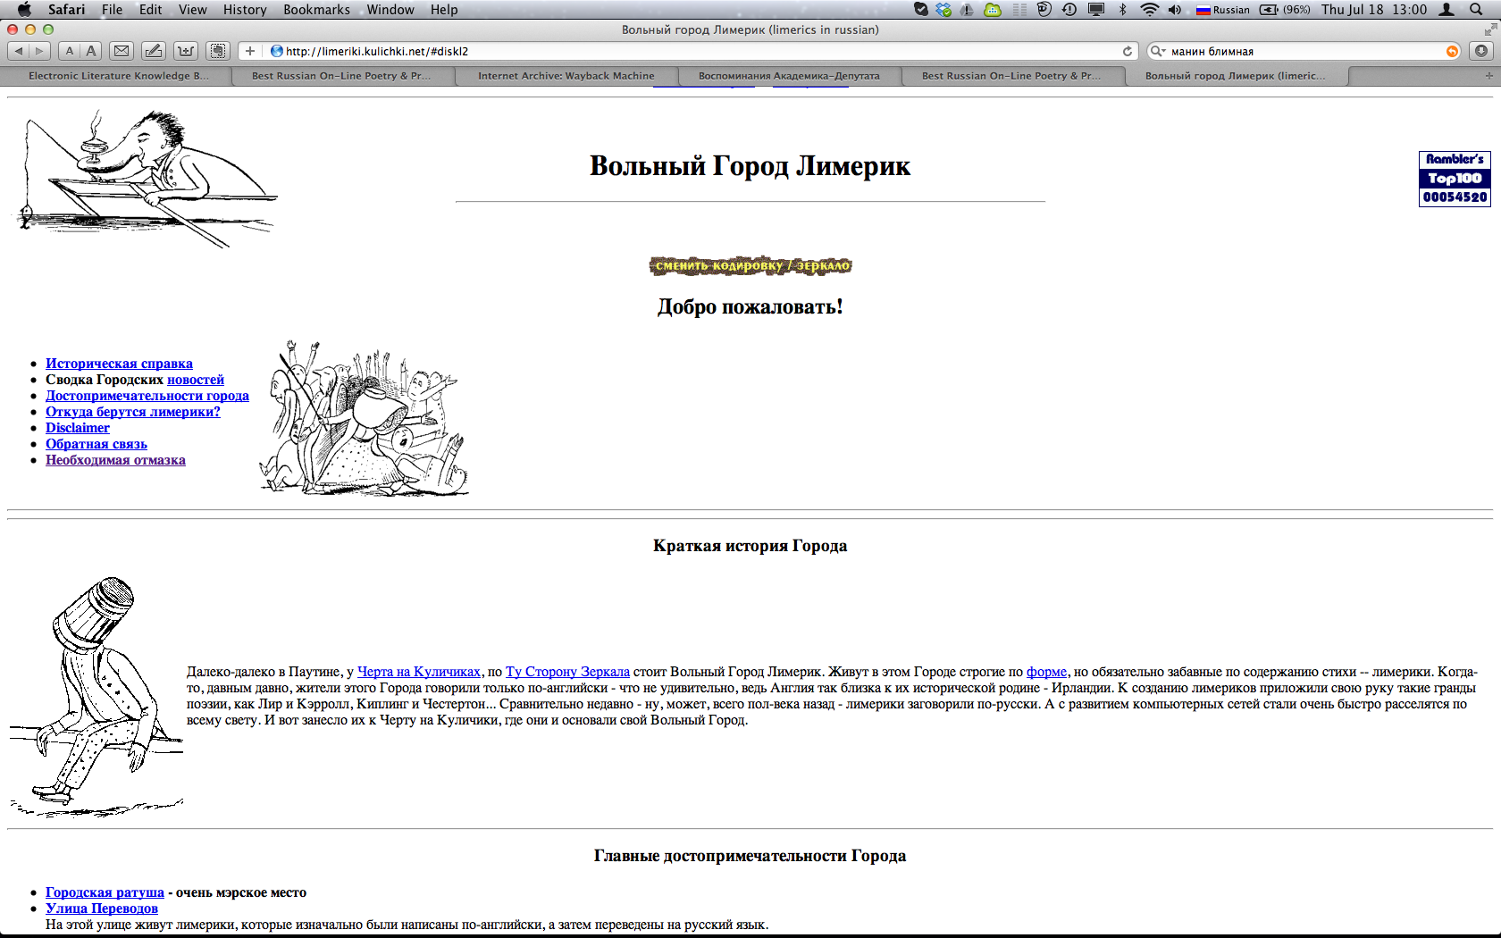
Task: Follow the Disclaimer link
Action: pyautogui.click(x=78, y=428)
